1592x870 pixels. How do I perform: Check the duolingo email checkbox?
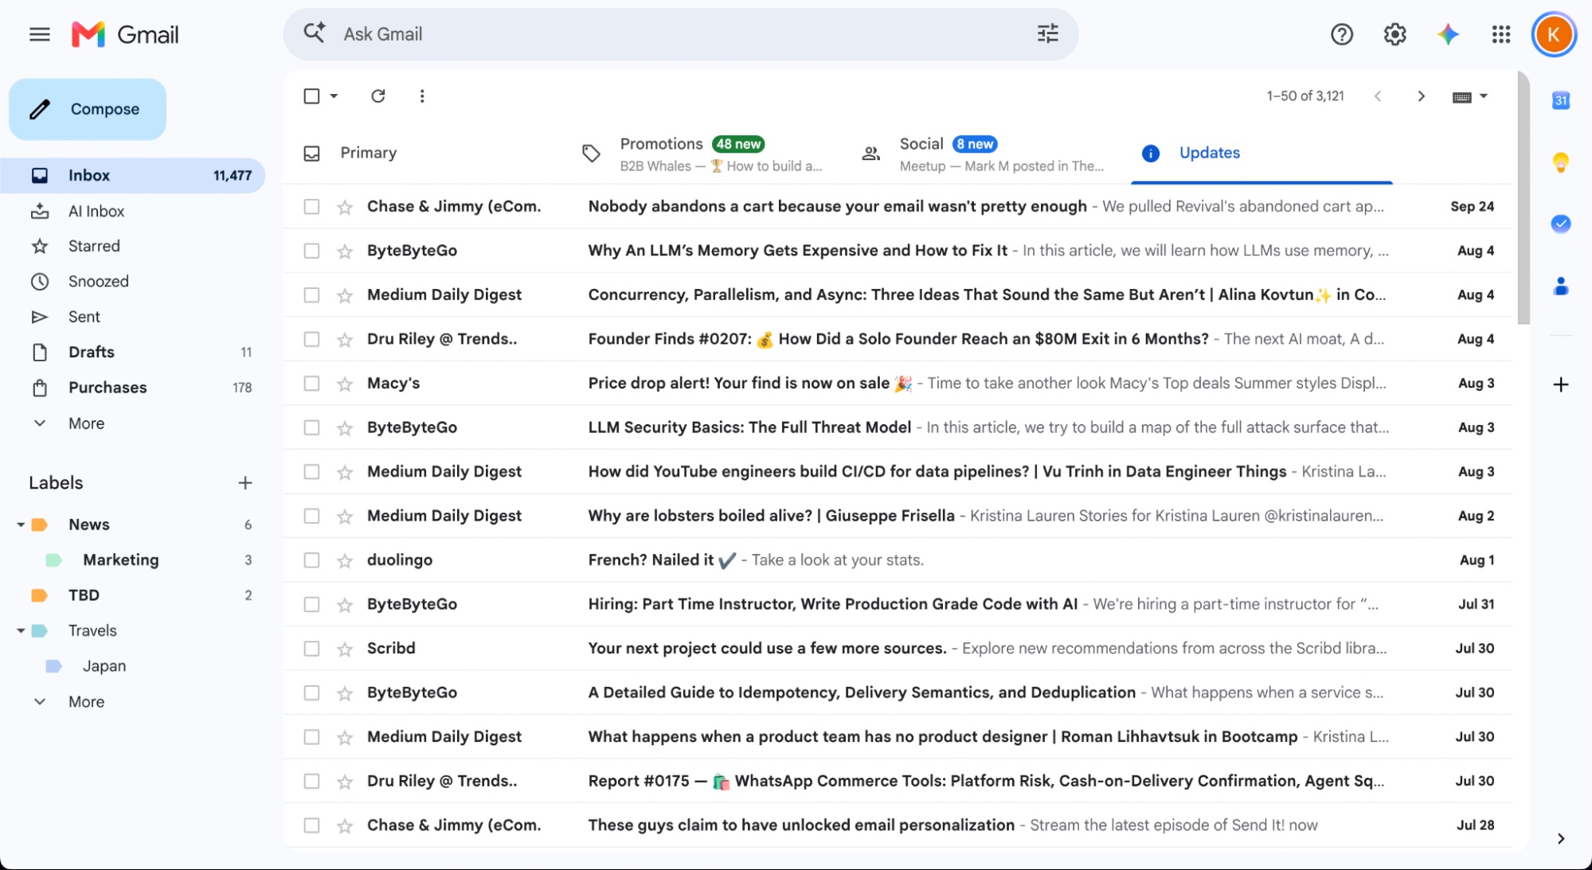[311, 560]
